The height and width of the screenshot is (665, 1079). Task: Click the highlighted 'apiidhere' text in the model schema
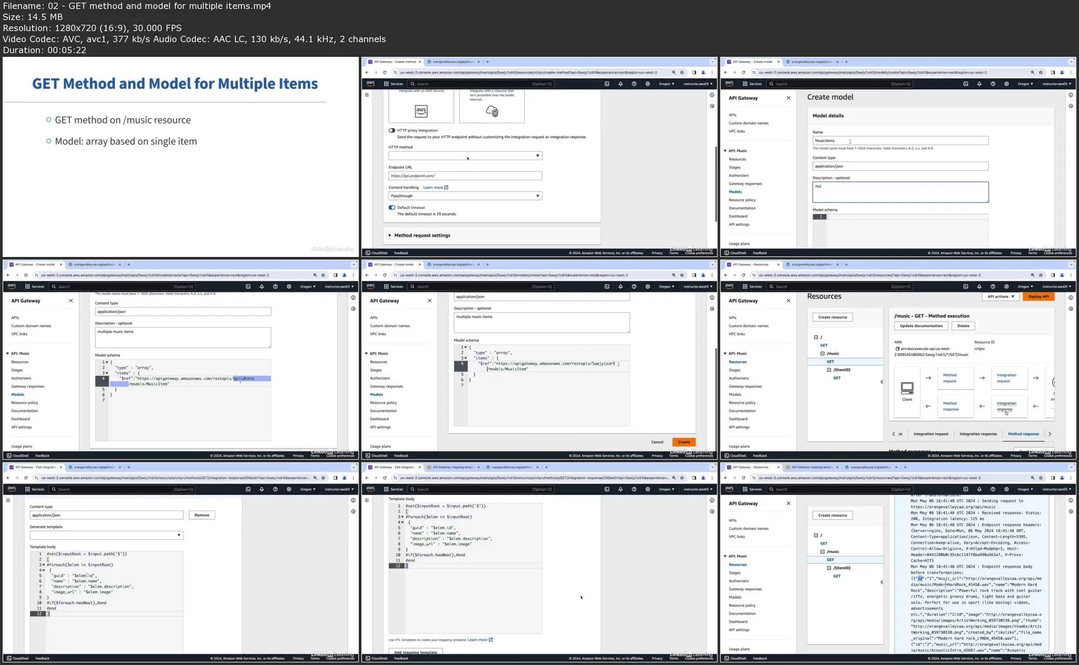point(244,379)
